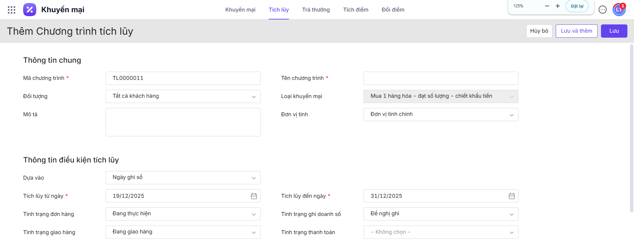Go to the Đổi điểm tab
Screen dimensions: 634x247
tap(393, 10)
